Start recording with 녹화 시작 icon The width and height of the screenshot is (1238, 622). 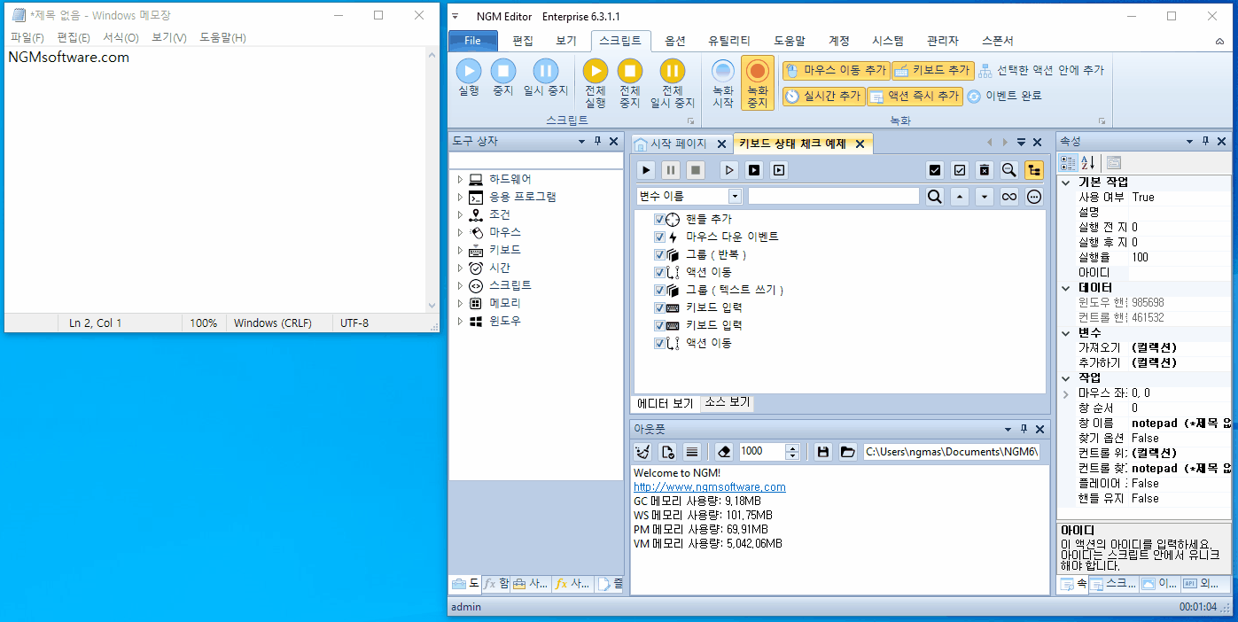[x=723, y=71]
